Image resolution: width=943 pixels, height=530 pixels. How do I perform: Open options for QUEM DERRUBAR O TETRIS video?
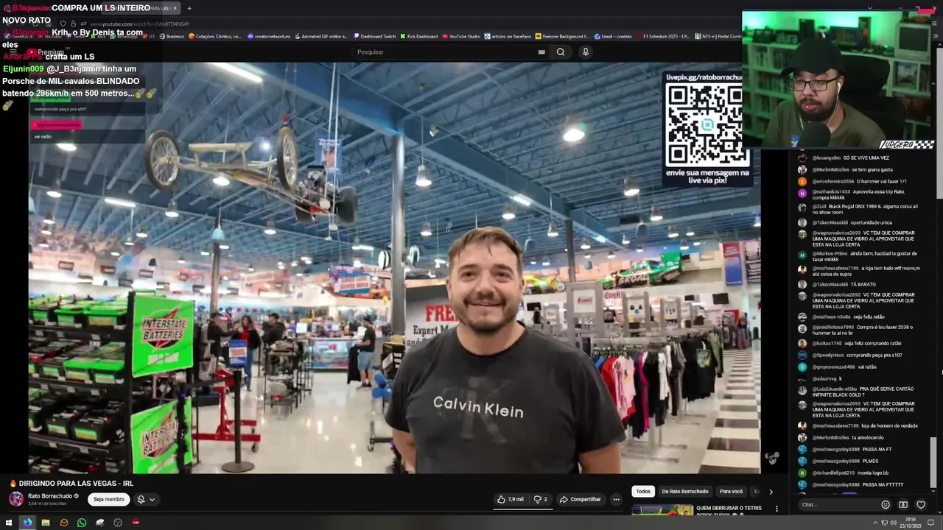776,509
